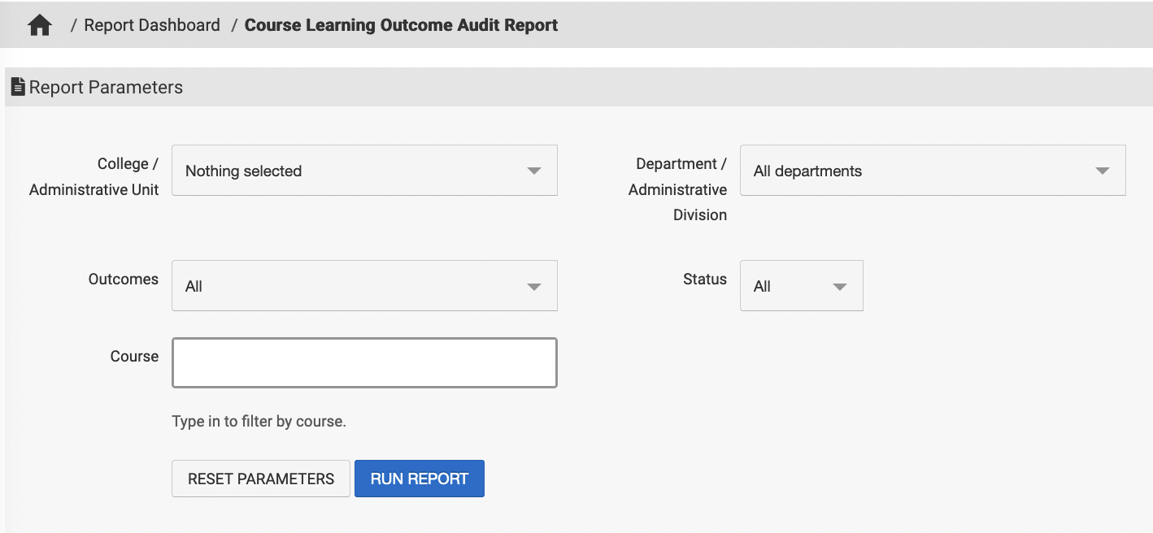1153x533 pixels.
Task: Click the 'Outcomes' field label
Action: click(x=124, y=279)
